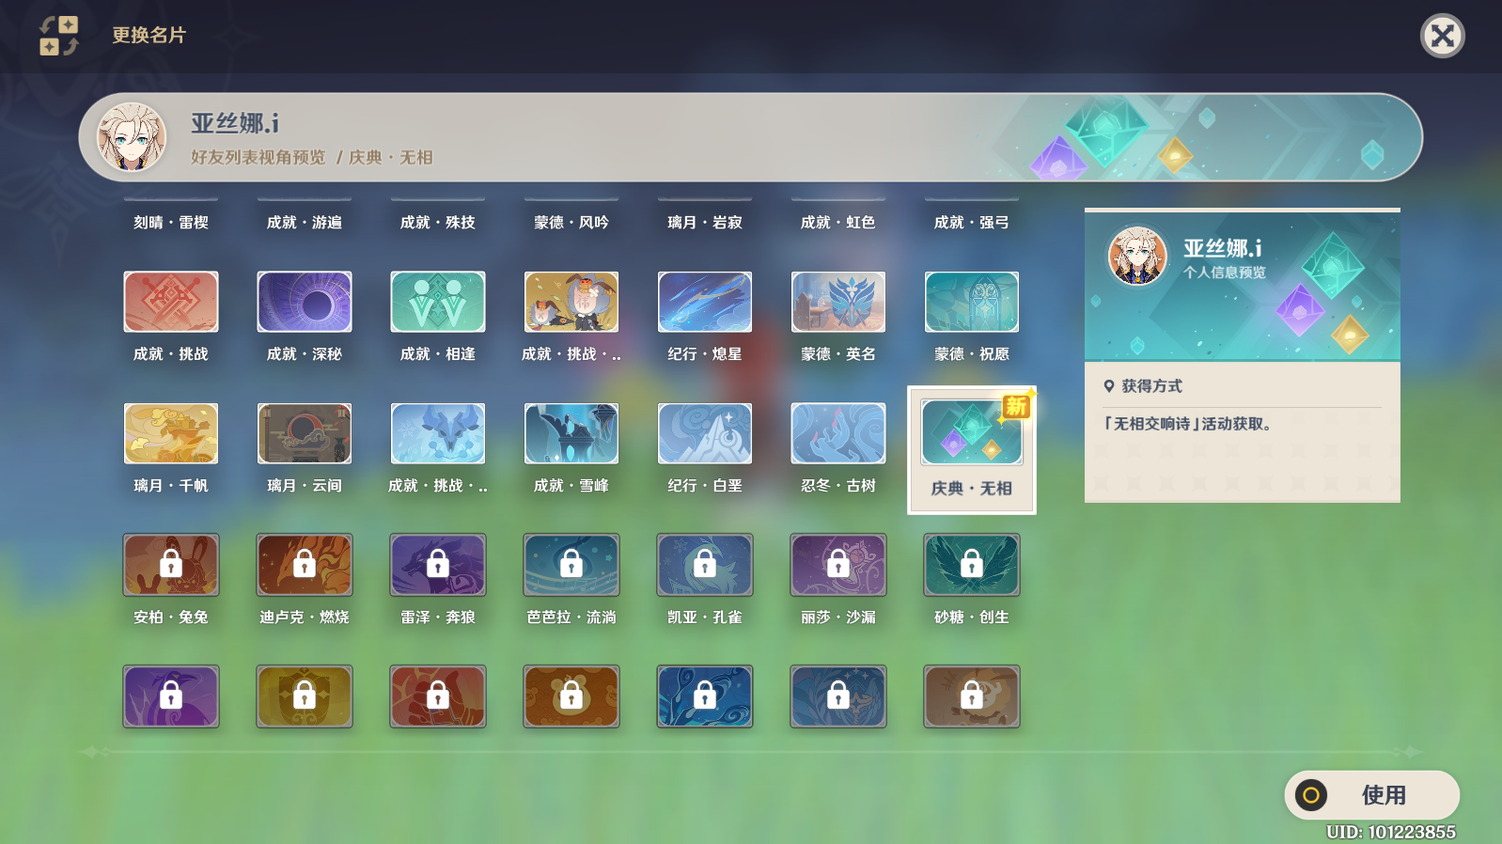Select the 成就·雪峰 namecard

click(571, 433)
